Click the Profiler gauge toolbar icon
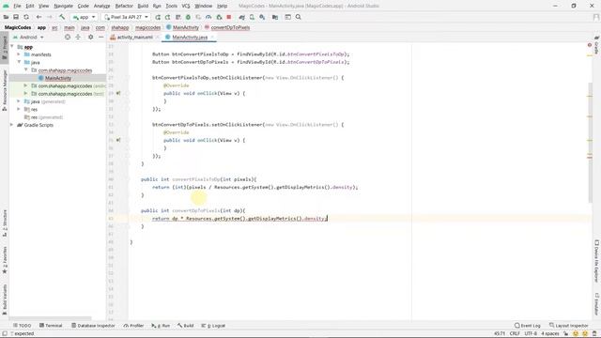The width and height of the screenshot is (601, 338). pyautogui.click(x=208, y=17)
